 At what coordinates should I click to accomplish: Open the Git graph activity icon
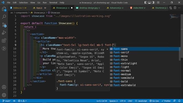4,48
